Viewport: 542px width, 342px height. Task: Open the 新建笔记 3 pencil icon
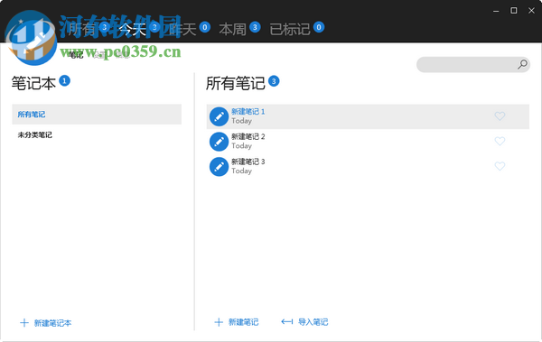coord(219,167)
